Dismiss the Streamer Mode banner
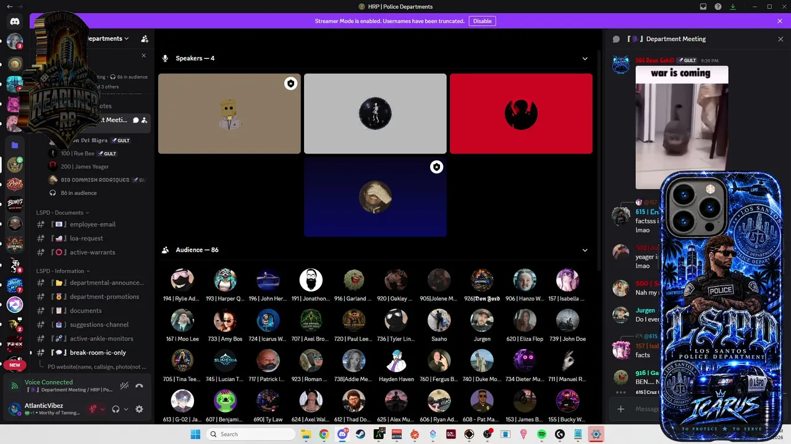Viewport: 791px width, 444px height. pyautogui.click(x=780, y=21)
